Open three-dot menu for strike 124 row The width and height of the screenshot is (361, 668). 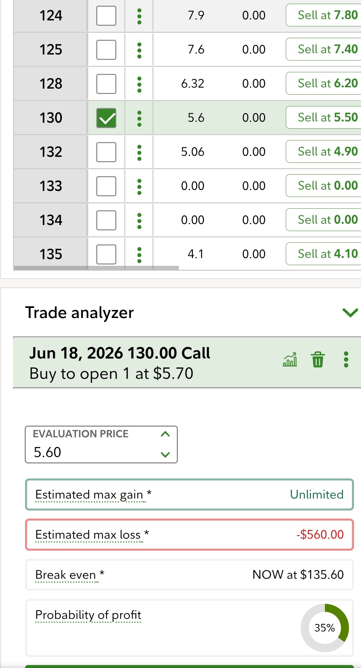tap(139, 16)
